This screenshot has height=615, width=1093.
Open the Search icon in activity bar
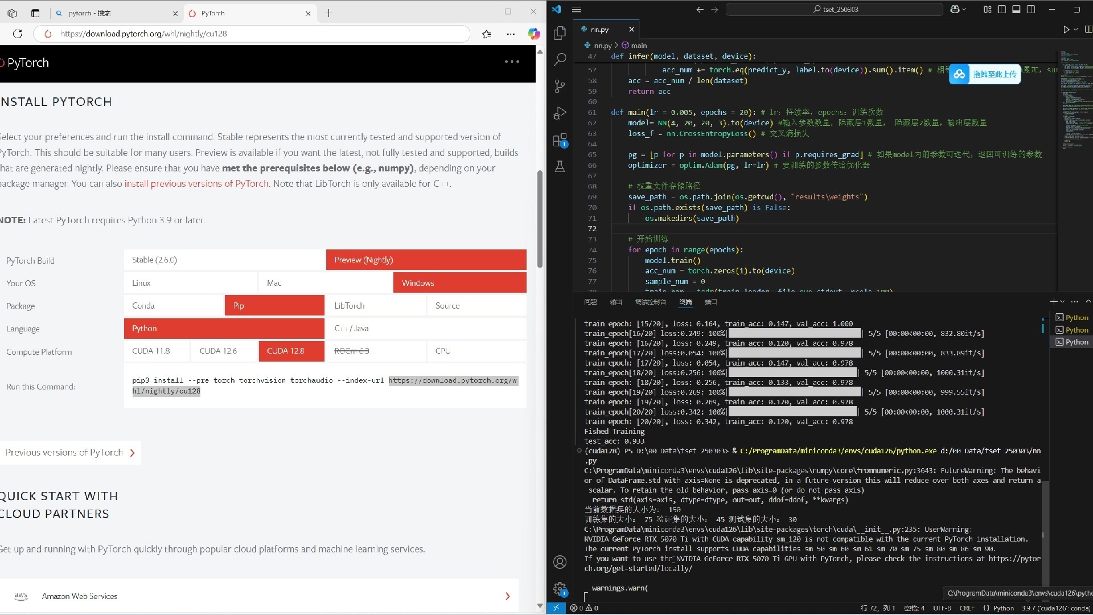(560, 59)
